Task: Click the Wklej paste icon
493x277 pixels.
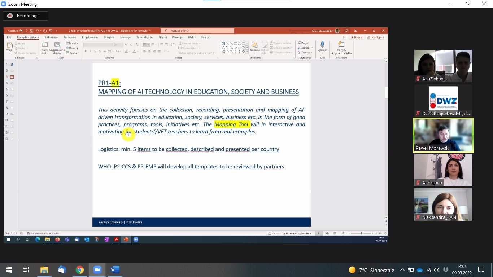Action: (9, 45)
